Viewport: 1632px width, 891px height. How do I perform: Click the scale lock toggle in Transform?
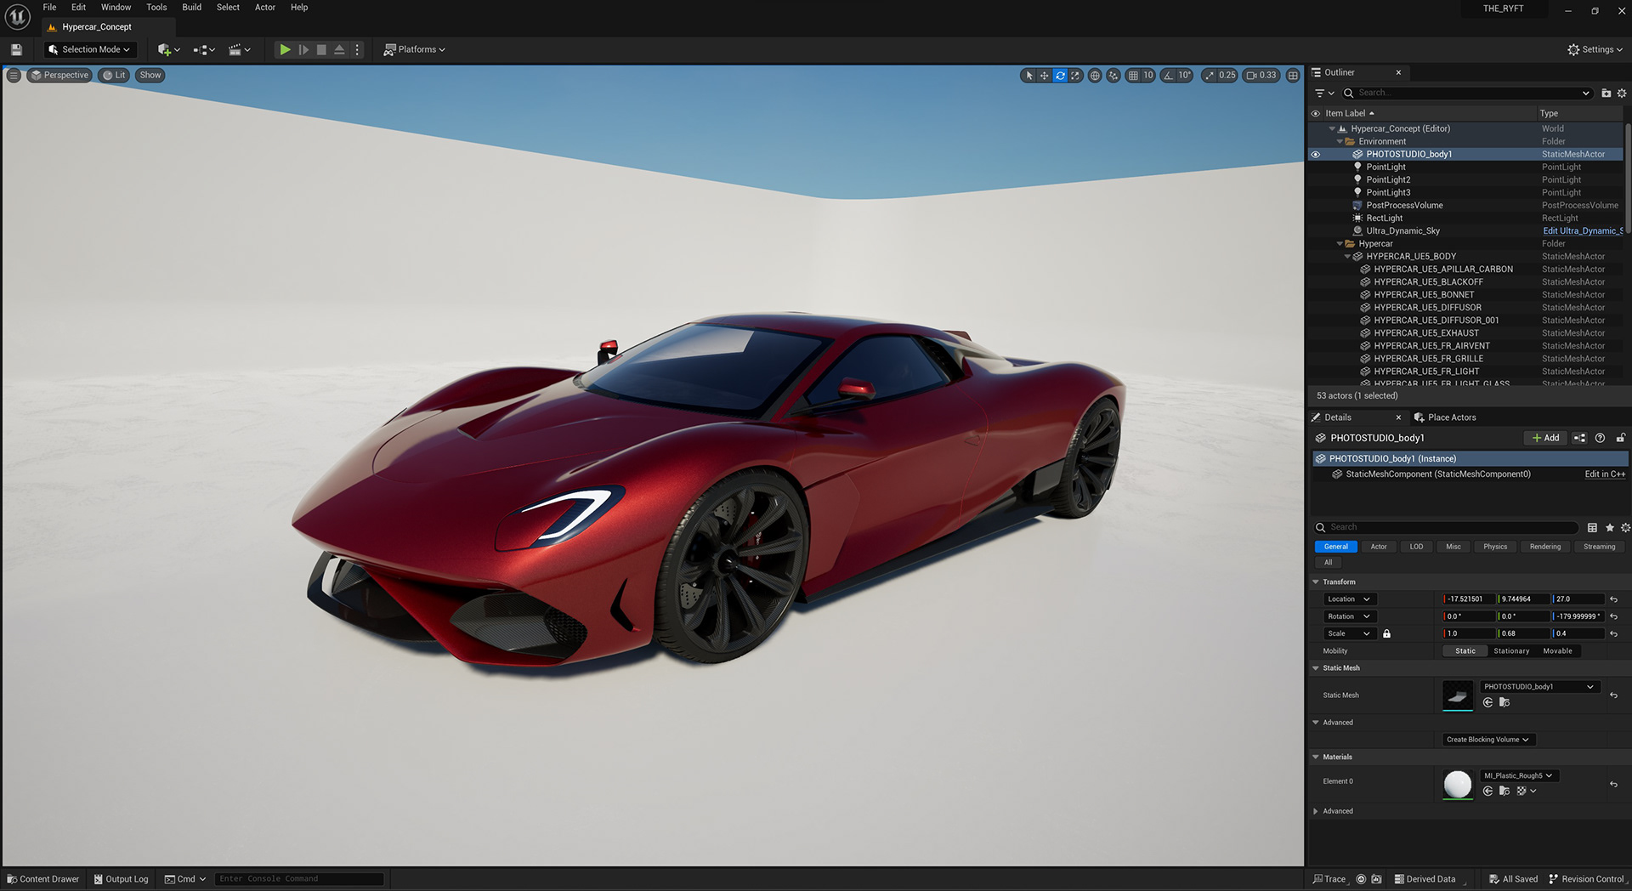coord(1387,633)
